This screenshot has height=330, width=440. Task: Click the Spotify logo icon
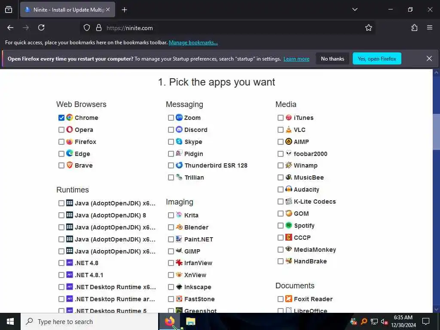[x=289, y=225]
